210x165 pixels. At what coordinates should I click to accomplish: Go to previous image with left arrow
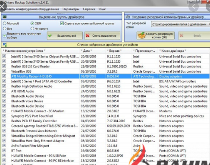[194, 6]
